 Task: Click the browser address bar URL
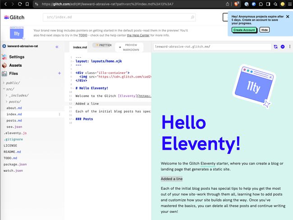coord(107,4)
